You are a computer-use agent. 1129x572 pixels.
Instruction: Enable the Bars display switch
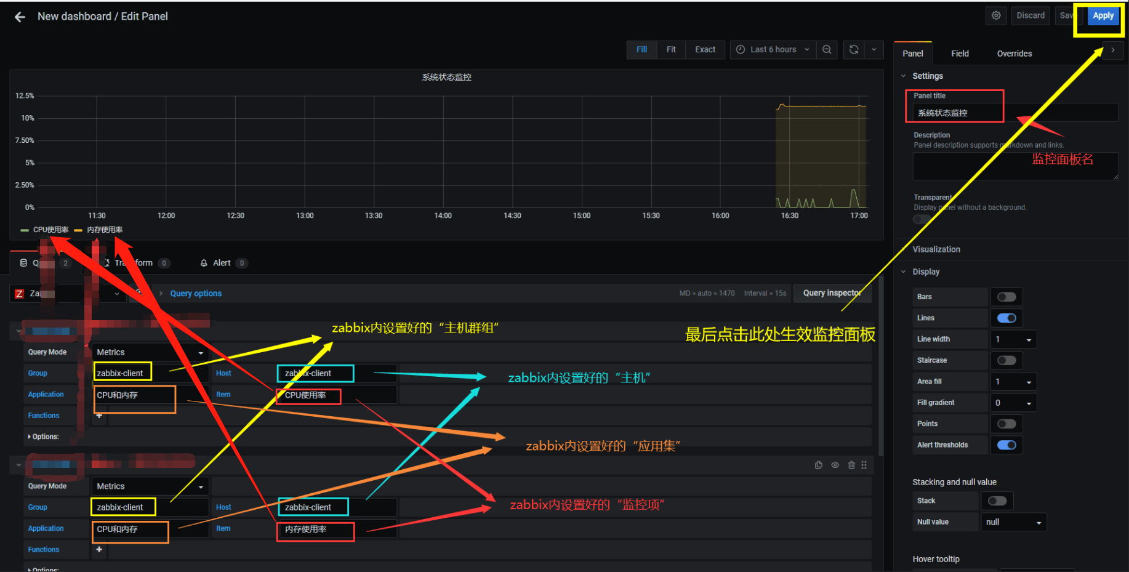[x=1006, y=297]
